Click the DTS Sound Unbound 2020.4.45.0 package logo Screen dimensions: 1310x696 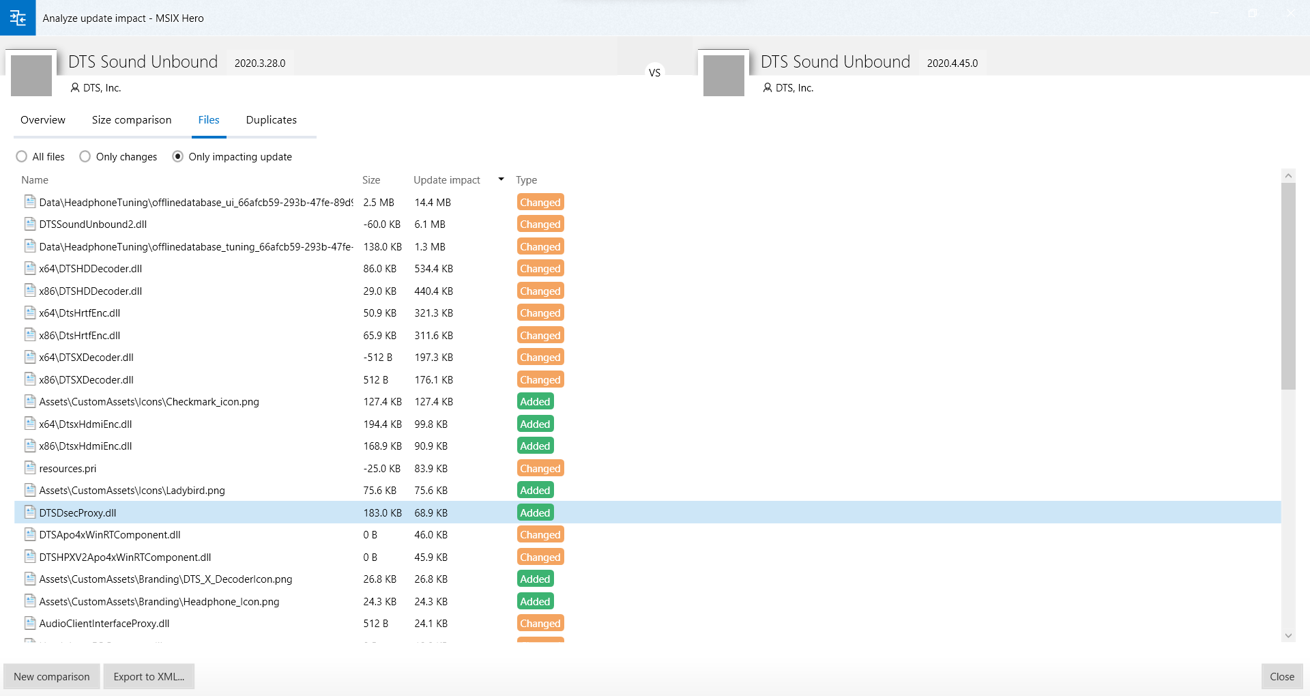(724, 75)
